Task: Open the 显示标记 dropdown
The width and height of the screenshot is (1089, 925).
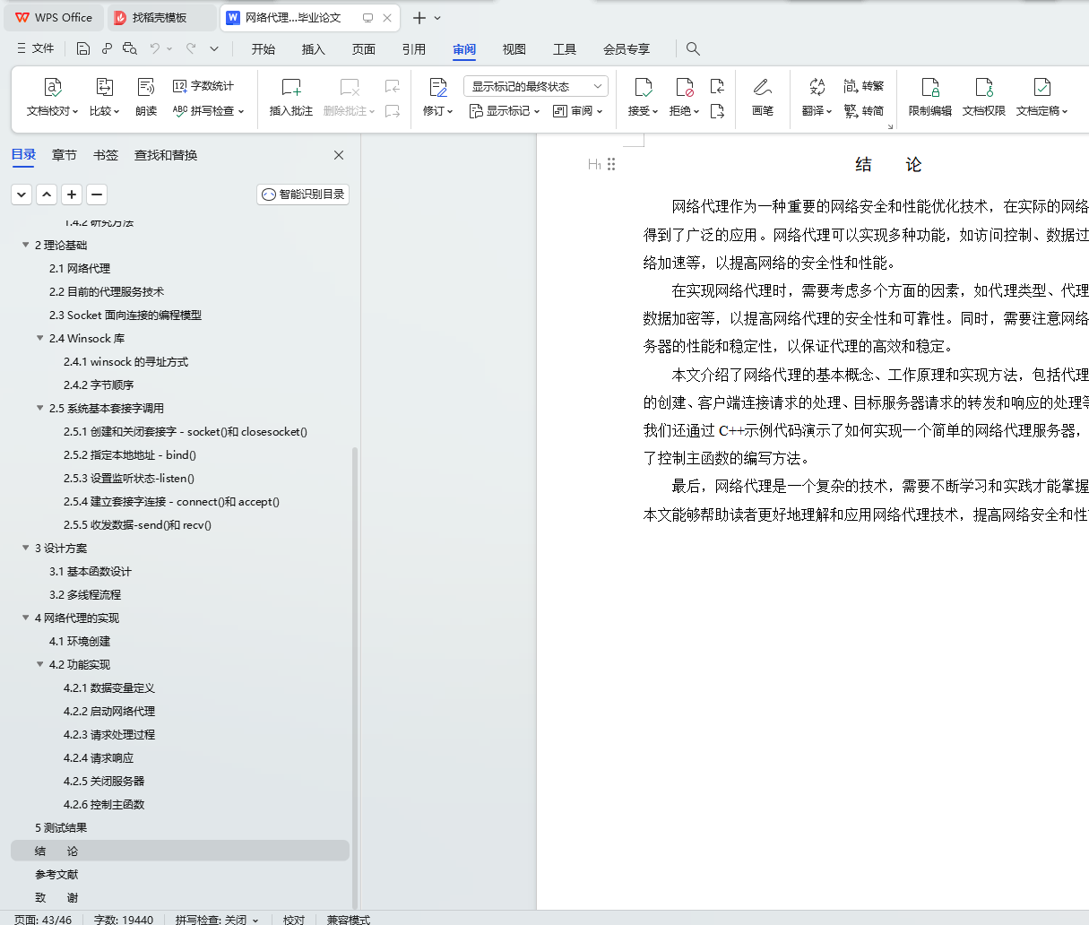Action: pos(505,111)
